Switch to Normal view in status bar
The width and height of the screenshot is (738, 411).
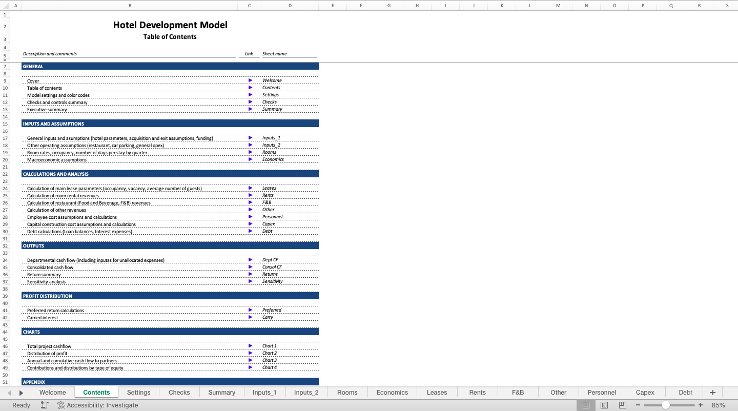tap(586, 405)
